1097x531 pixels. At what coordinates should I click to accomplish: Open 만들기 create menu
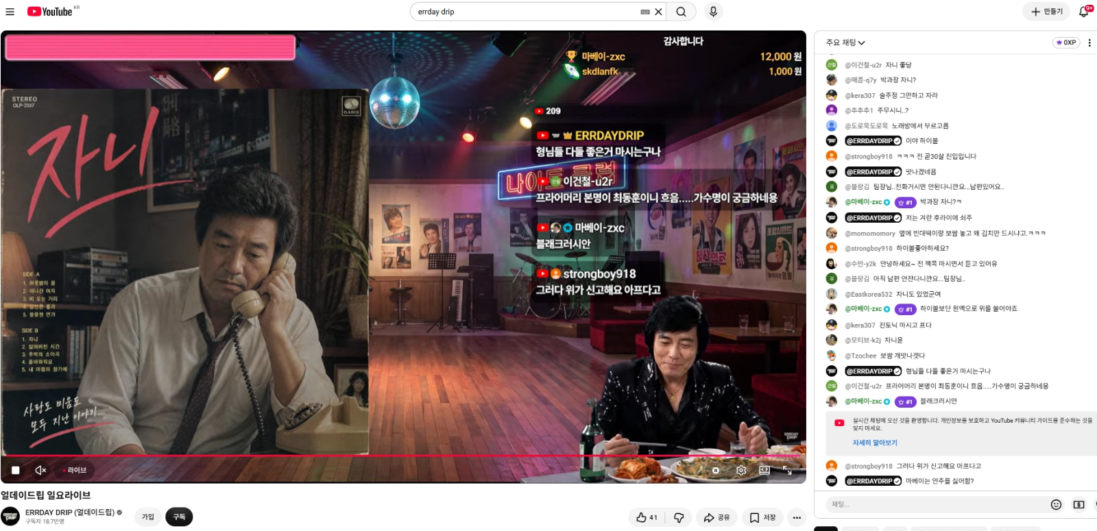tap(1046, 12)
